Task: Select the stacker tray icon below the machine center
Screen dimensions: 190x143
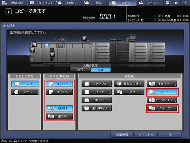Action: [x=52, y=54]
